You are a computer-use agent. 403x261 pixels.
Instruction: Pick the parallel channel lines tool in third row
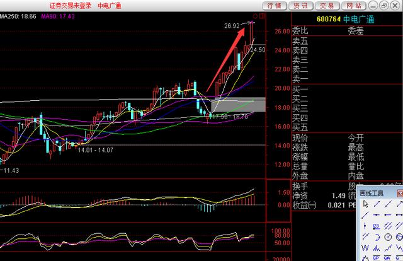(388, 226)
